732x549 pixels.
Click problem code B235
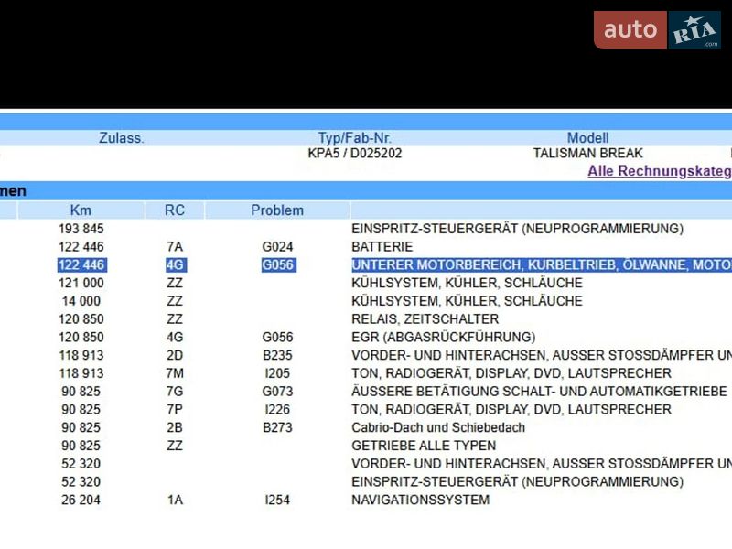click(x=277, y=355)
